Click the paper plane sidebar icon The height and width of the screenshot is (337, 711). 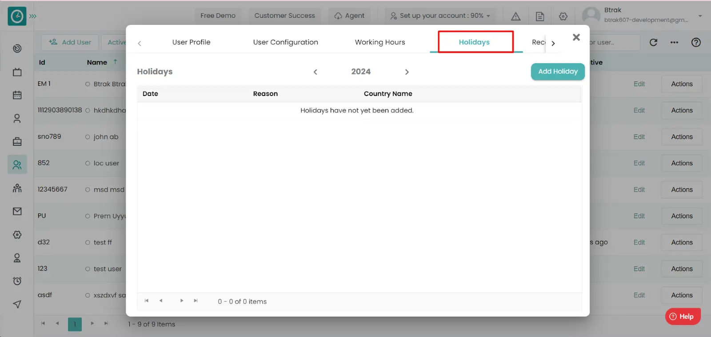pyautogui.click(x=17, y=304)
